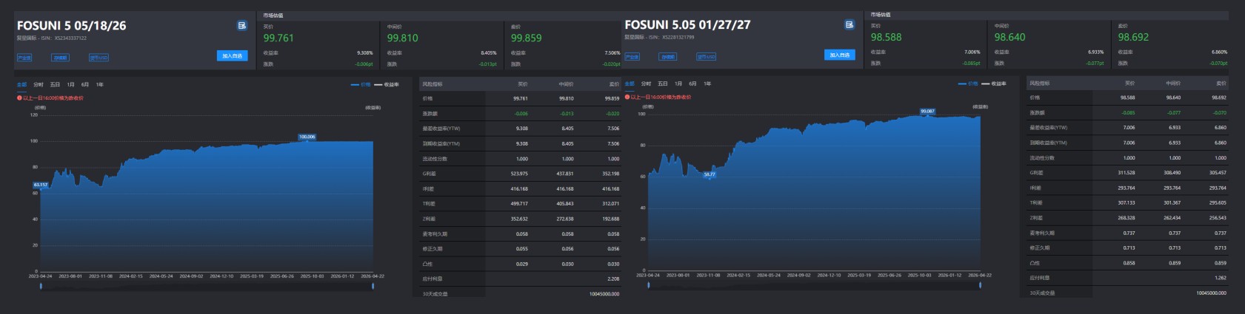Click the red warning icon above right chart
1245x314 pixels.
tap(627, 97)
